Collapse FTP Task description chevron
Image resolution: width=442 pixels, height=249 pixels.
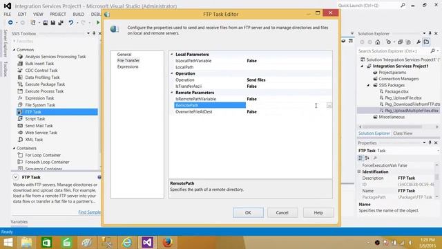16,177
